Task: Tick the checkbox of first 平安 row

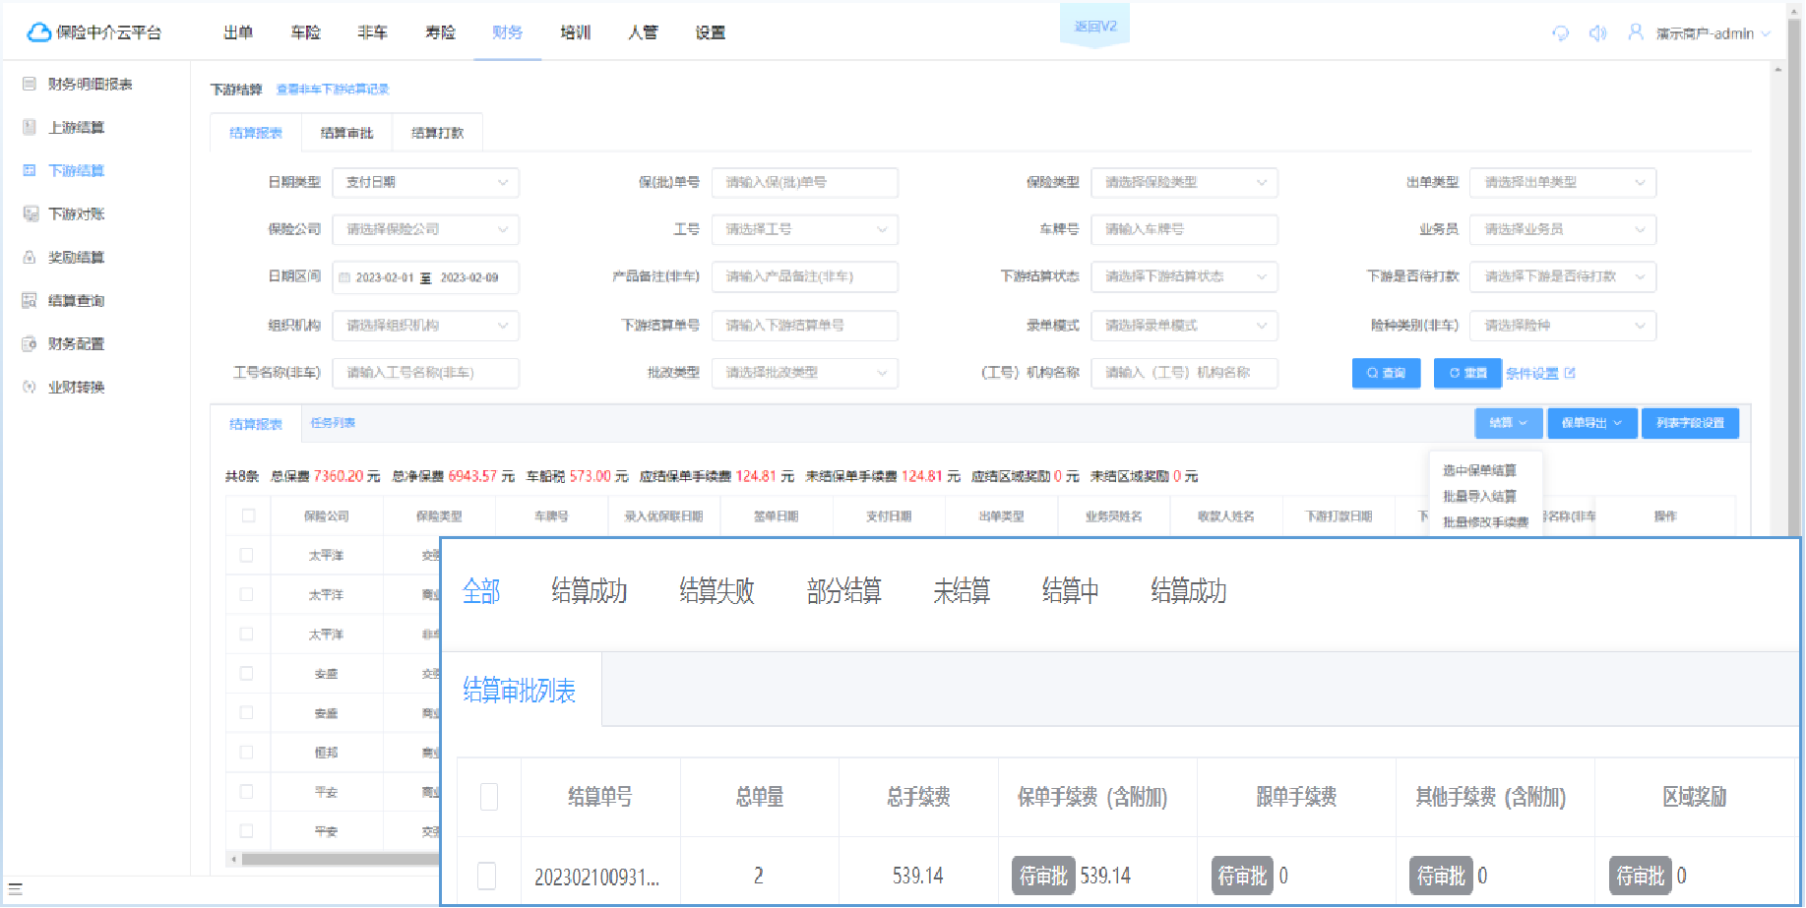Action: (247, 791)
